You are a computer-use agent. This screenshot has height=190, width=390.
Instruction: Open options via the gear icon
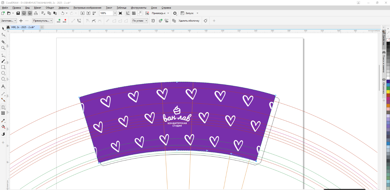point(175,13)
